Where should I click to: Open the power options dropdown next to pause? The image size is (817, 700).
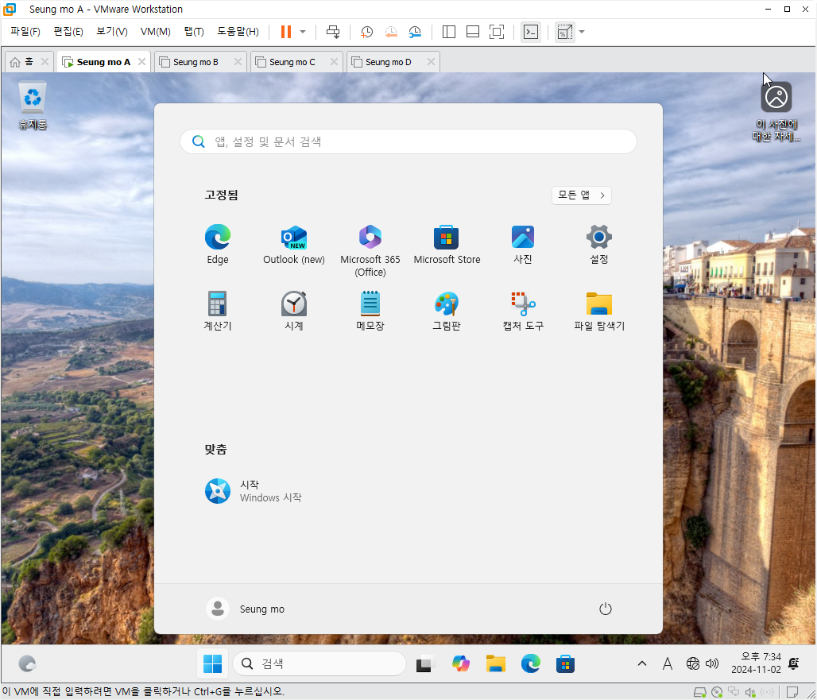[303, 32]
